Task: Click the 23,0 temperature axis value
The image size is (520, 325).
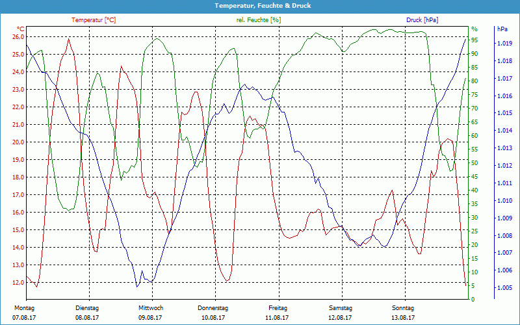Action: click(x=18, y=90)
